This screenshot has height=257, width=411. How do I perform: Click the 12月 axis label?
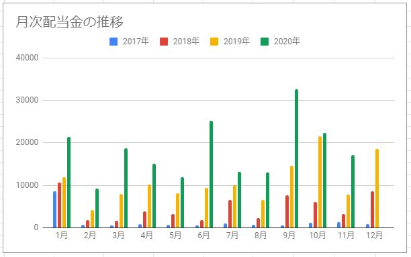[374, 236]
